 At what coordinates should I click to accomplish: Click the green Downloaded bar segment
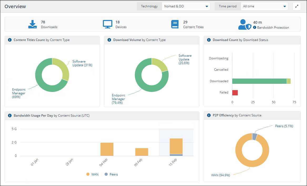point(259,81)
